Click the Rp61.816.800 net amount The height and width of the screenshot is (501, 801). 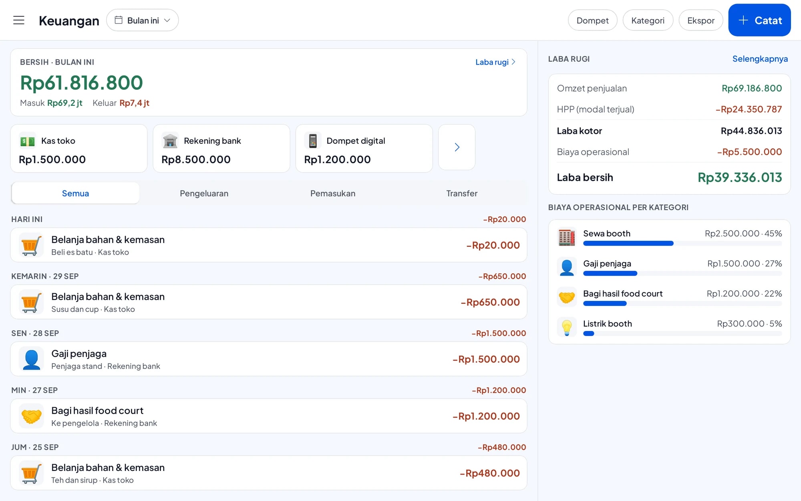(x=81, y=83)
